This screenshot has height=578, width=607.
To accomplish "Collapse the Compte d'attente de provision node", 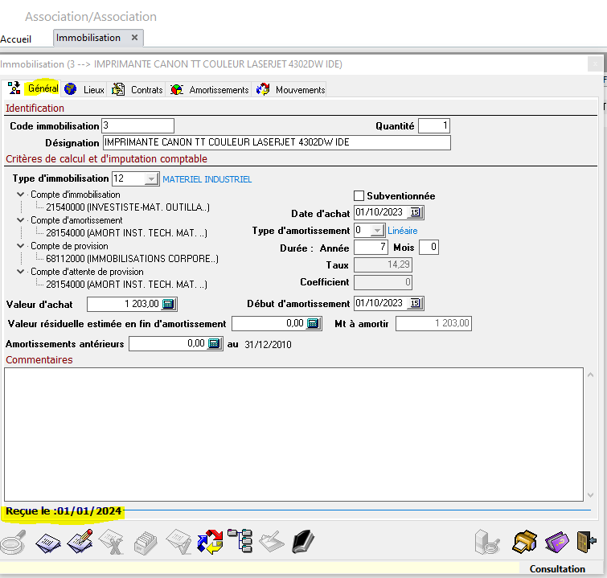I will point(21,272).
